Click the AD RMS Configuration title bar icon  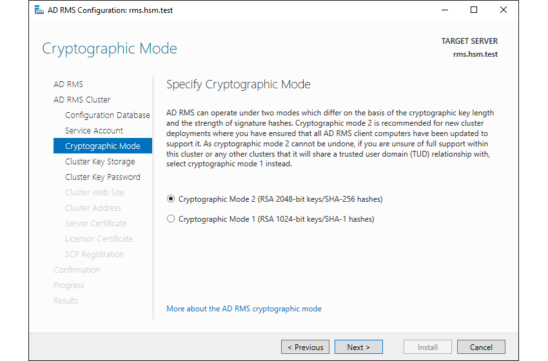39,10
